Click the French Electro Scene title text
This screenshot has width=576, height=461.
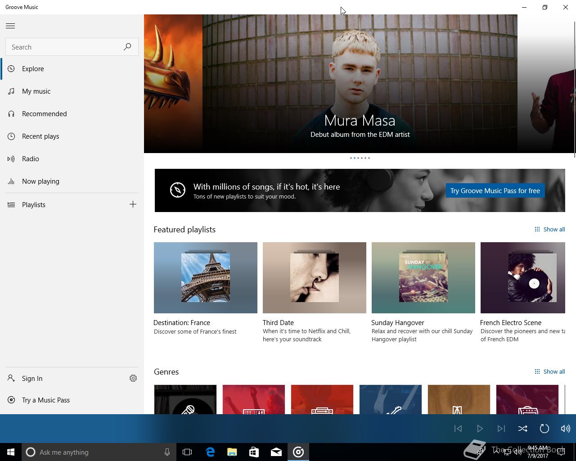511,323
